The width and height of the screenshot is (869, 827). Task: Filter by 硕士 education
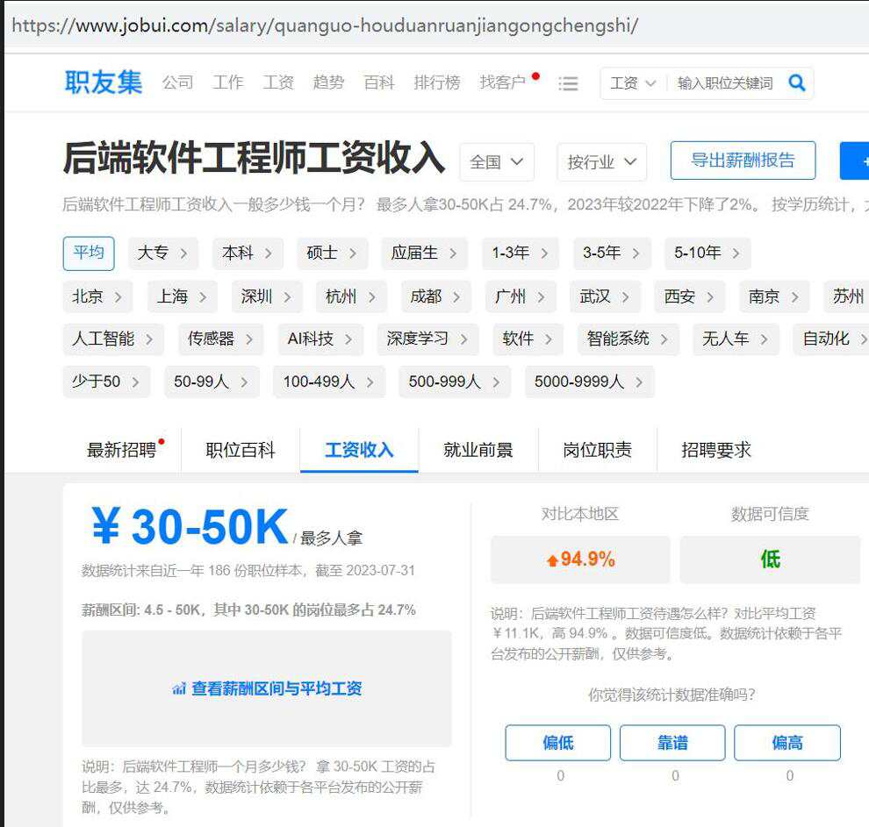tap(332, 253)
